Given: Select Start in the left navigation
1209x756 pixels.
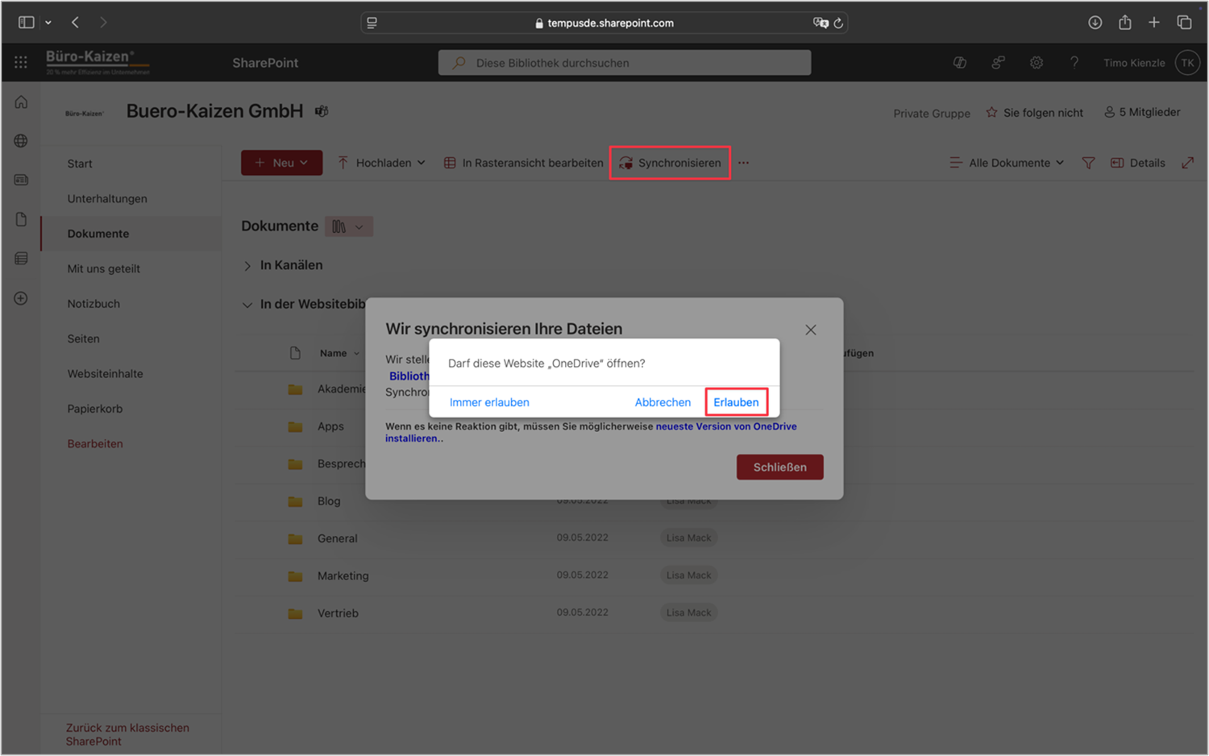Looking at the screenshot, I should pos(80,164).
